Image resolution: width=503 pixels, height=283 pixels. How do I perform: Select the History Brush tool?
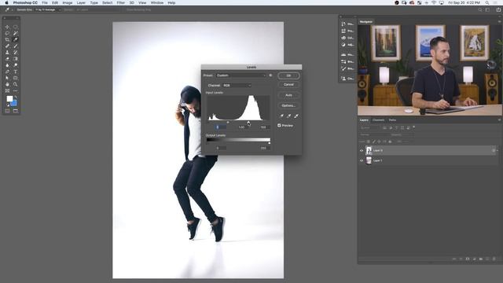(16, 53)
